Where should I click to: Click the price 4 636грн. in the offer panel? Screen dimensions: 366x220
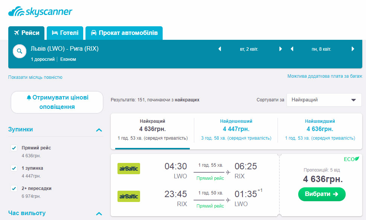323,179
